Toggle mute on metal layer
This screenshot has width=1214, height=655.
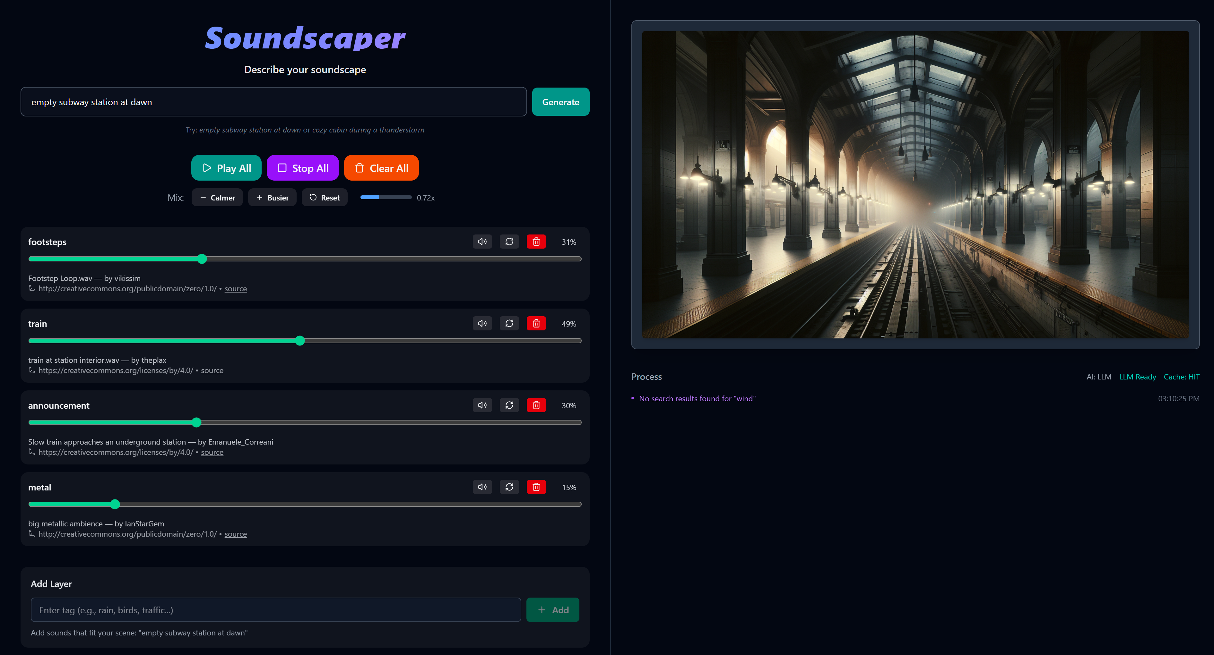point(482,487)
